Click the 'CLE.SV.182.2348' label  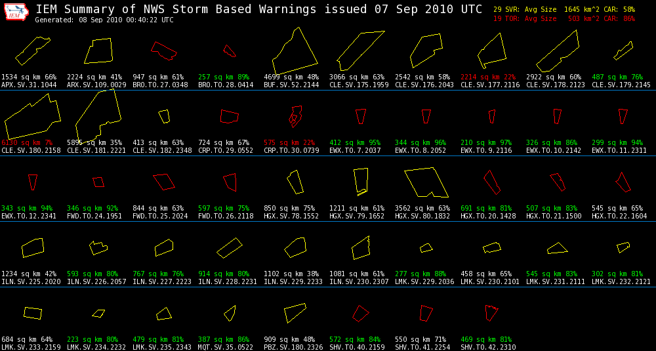(x=162, y=151)
